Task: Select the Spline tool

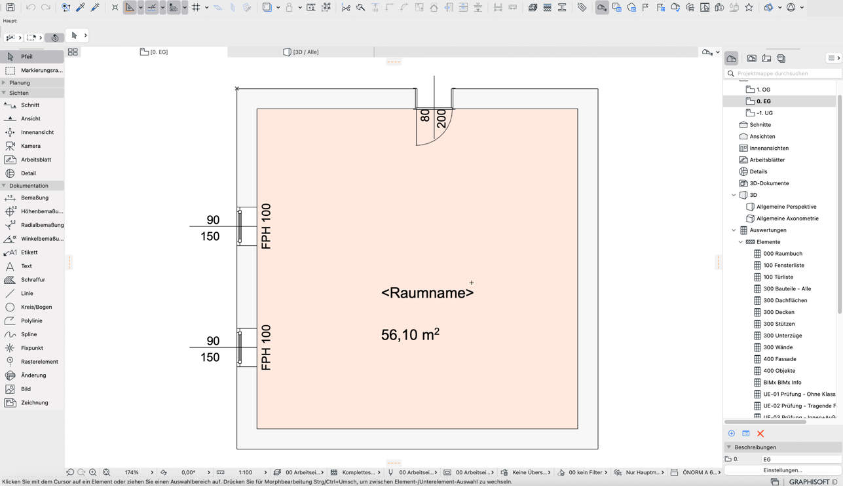Action: [32, 334]
